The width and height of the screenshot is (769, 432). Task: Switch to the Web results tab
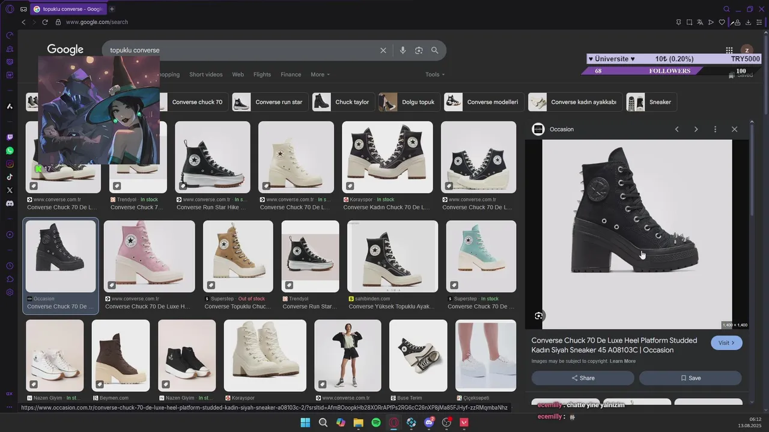point(238,74)
